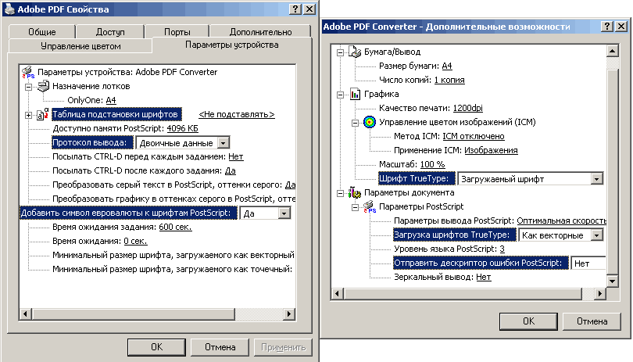Click the 0 сек. wait timeout value
Image resolution: width=633 pixels, height=362 pixels.
(x=135, y=241)
